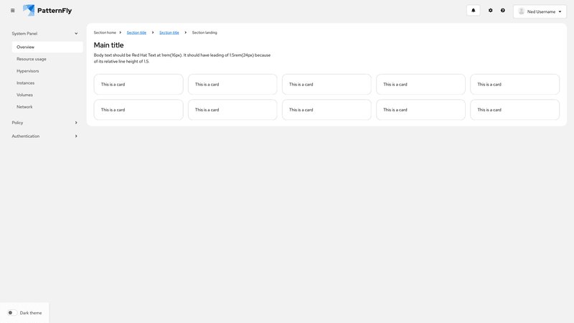Click the help question mark icon
Screen dimensions: 574x323
tap(503, 11)
